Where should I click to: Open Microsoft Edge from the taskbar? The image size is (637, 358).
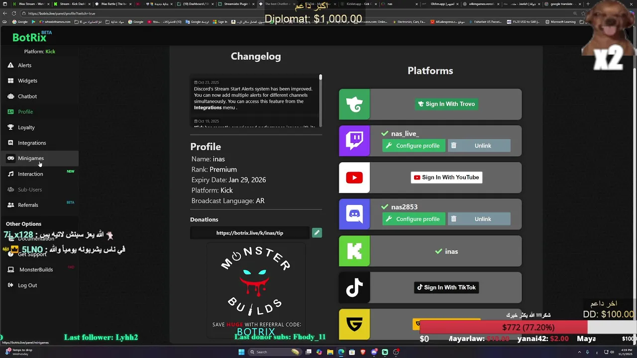coord(341,352)
